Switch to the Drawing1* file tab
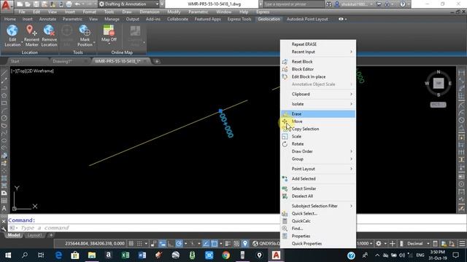The height and width of the screenshot is (262, 467). 63,61
